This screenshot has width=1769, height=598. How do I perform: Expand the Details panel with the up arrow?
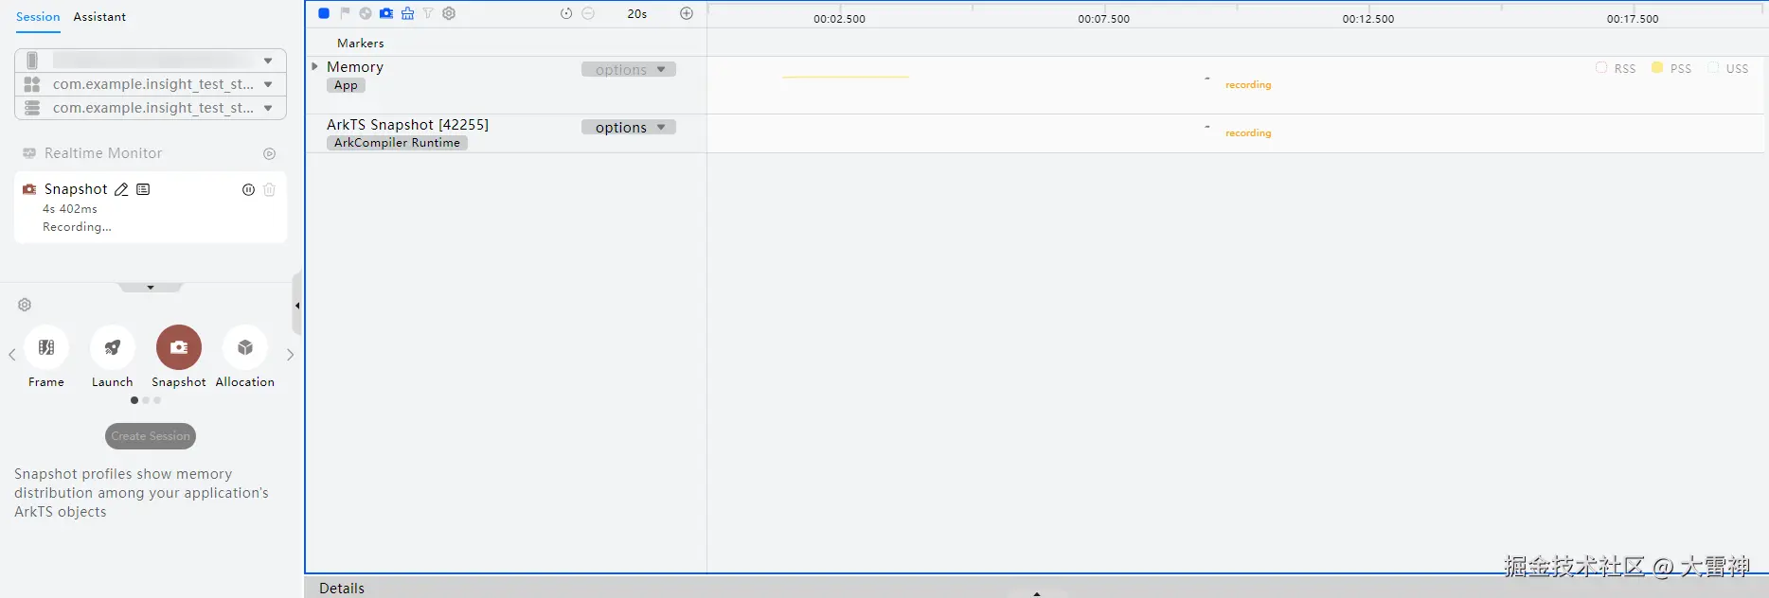[1037, 593]
